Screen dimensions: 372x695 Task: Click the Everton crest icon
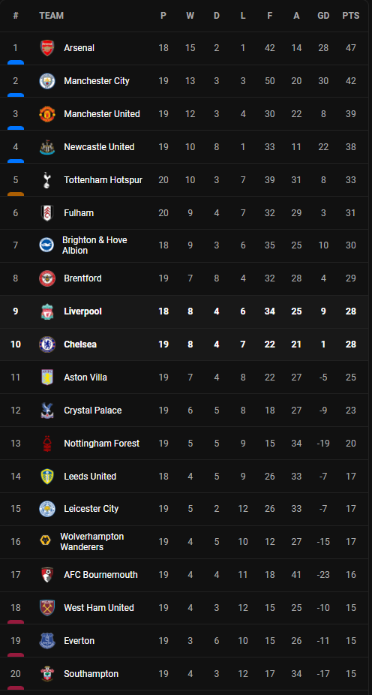47,641
